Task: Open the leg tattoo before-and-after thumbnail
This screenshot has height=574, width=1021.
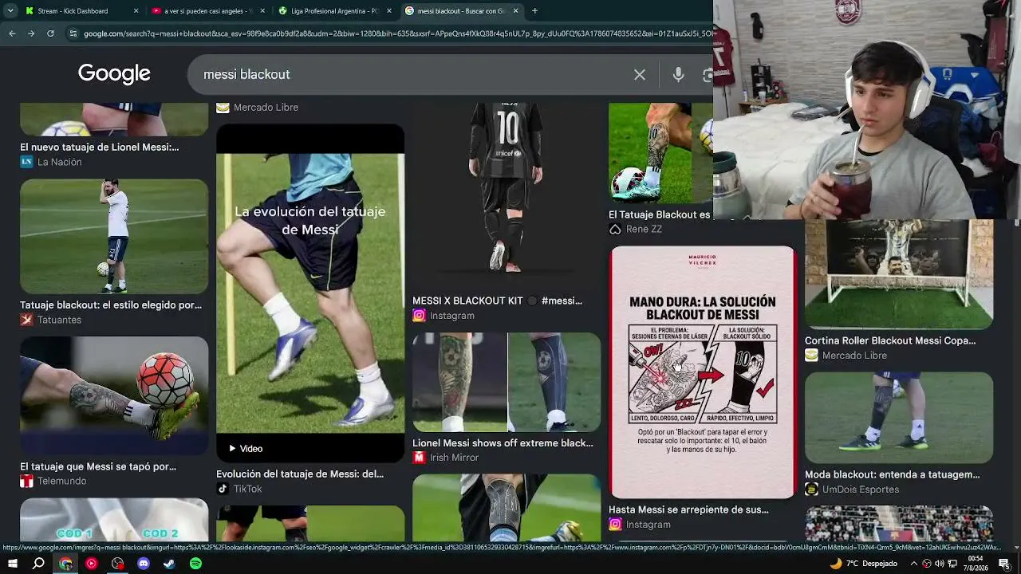Action: pyautogui.click(x=507, y=382)
